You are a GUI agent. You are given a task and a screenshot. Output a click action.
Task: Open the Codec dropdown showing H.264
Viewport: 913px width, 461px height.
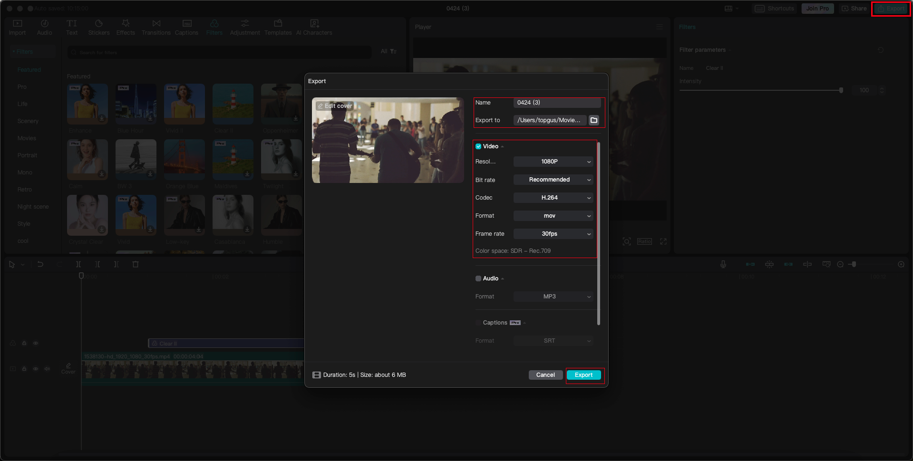[554, 198]
